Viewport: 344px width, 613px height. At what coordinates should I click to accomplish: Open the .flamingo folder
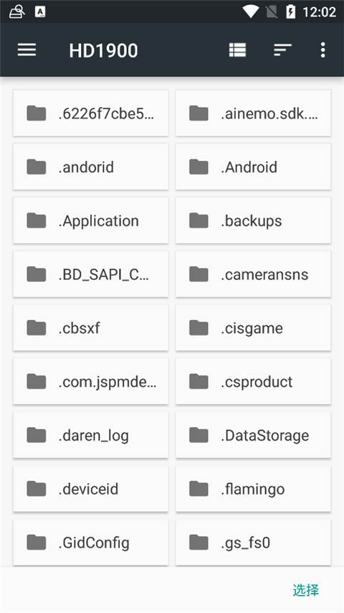(x=254, y=488)
